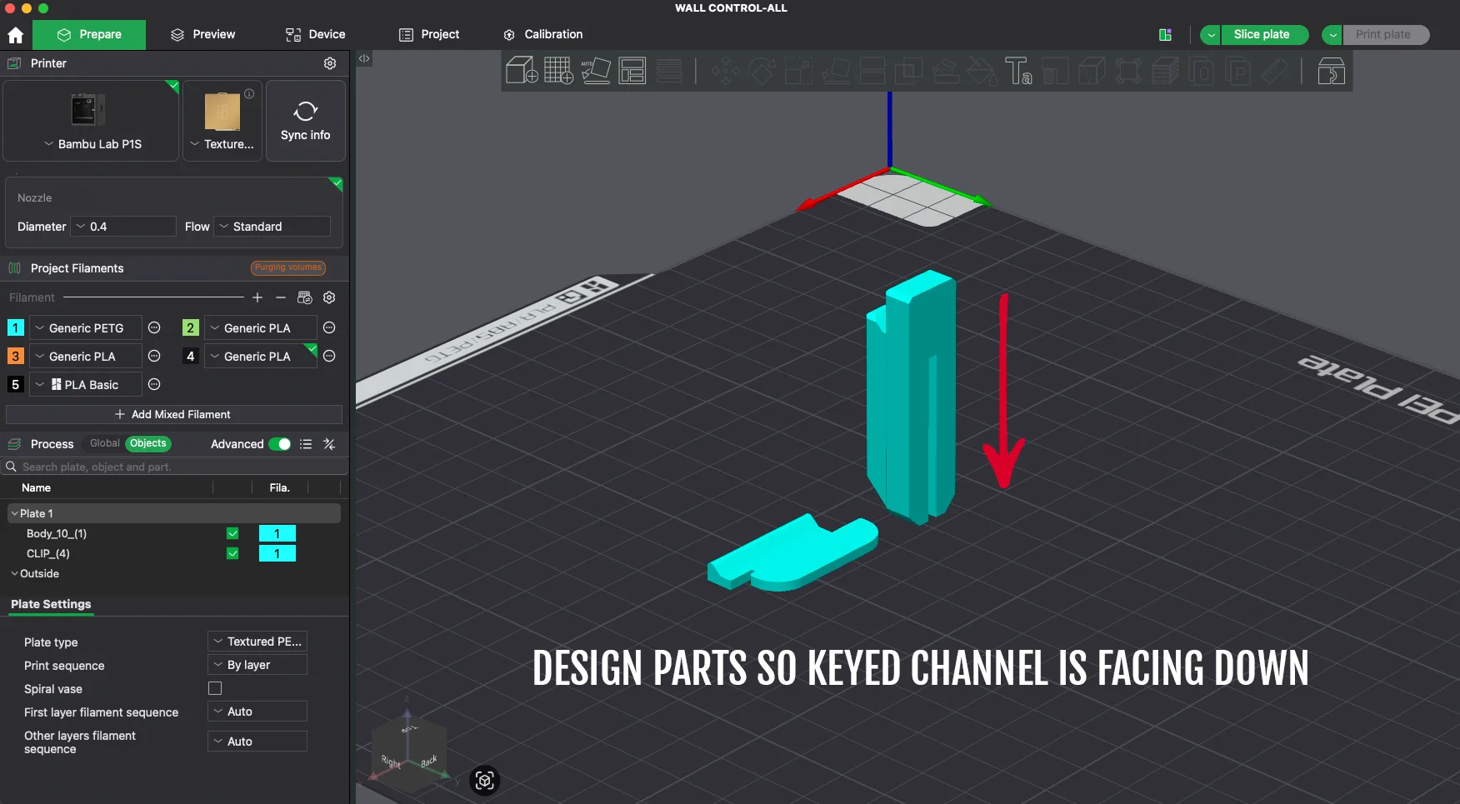Open the nozzle Diameter dropdown
The image size is (1460, 804).
[x=123, y=227]
